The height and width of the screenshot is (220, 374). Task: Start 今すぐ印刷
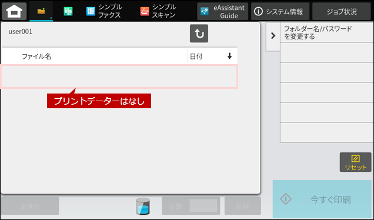point(322,199)
